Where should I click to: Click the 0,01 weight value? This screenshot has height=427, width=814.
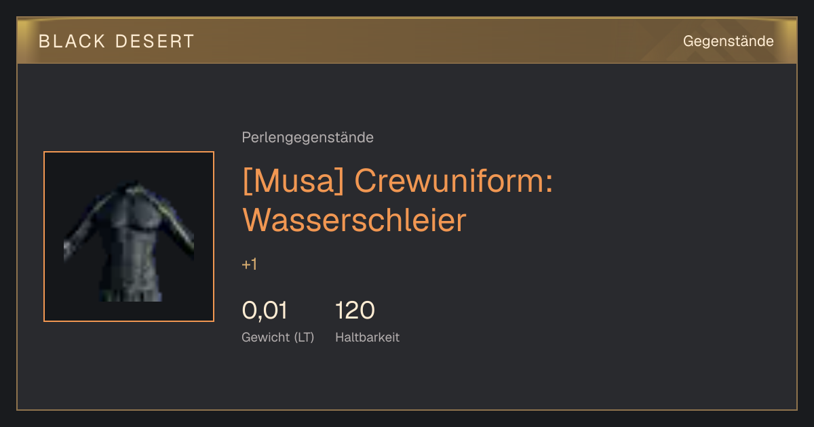pos(265,310)
